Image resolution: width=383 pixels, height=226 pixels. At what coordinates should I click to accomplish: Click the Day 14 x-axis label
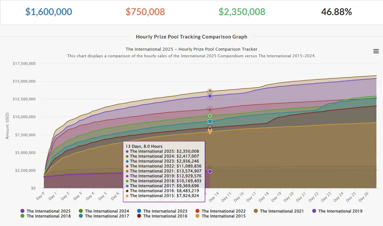pyautogui.click(x=214, y=196)
